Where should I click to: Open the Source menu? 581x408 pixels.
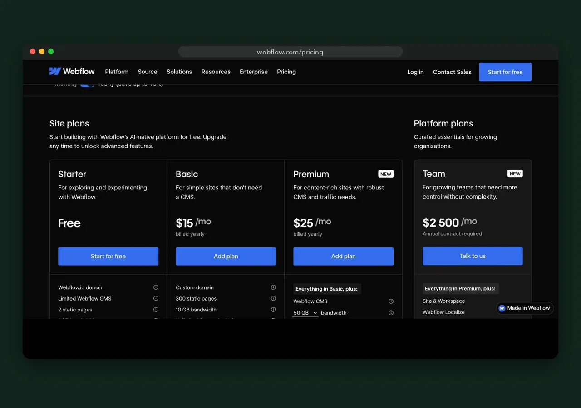point(148,72)
